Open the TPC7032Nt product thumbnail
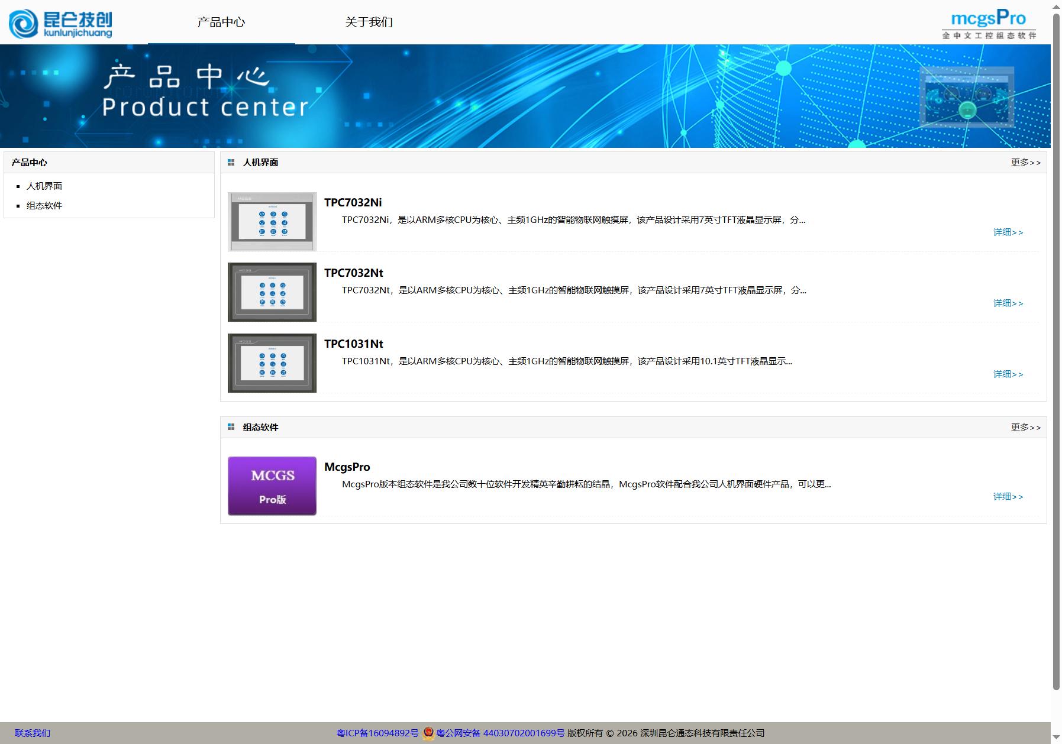Image resolution: width=1062 pixels, height=744 pixels. coord(272,292)
